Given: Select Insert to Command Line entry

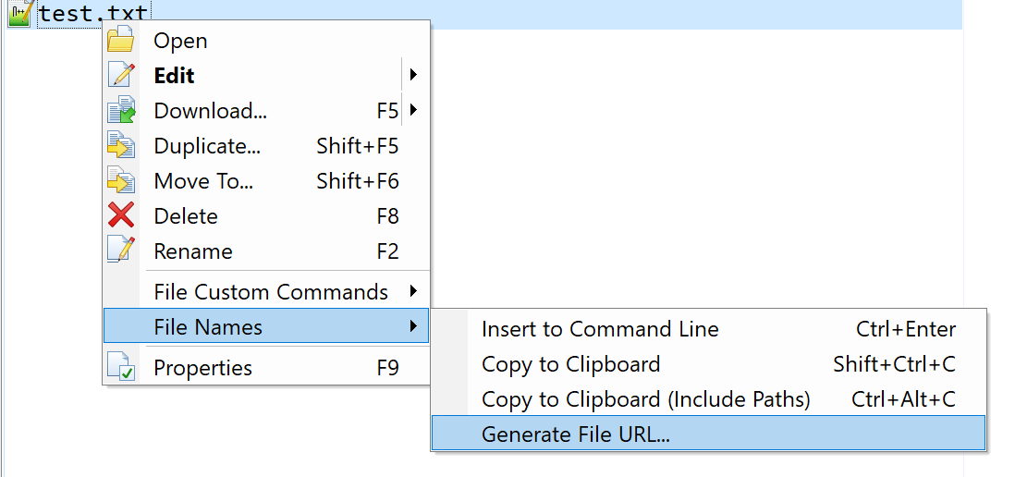Looking at the screenshot, I should 708,329.
